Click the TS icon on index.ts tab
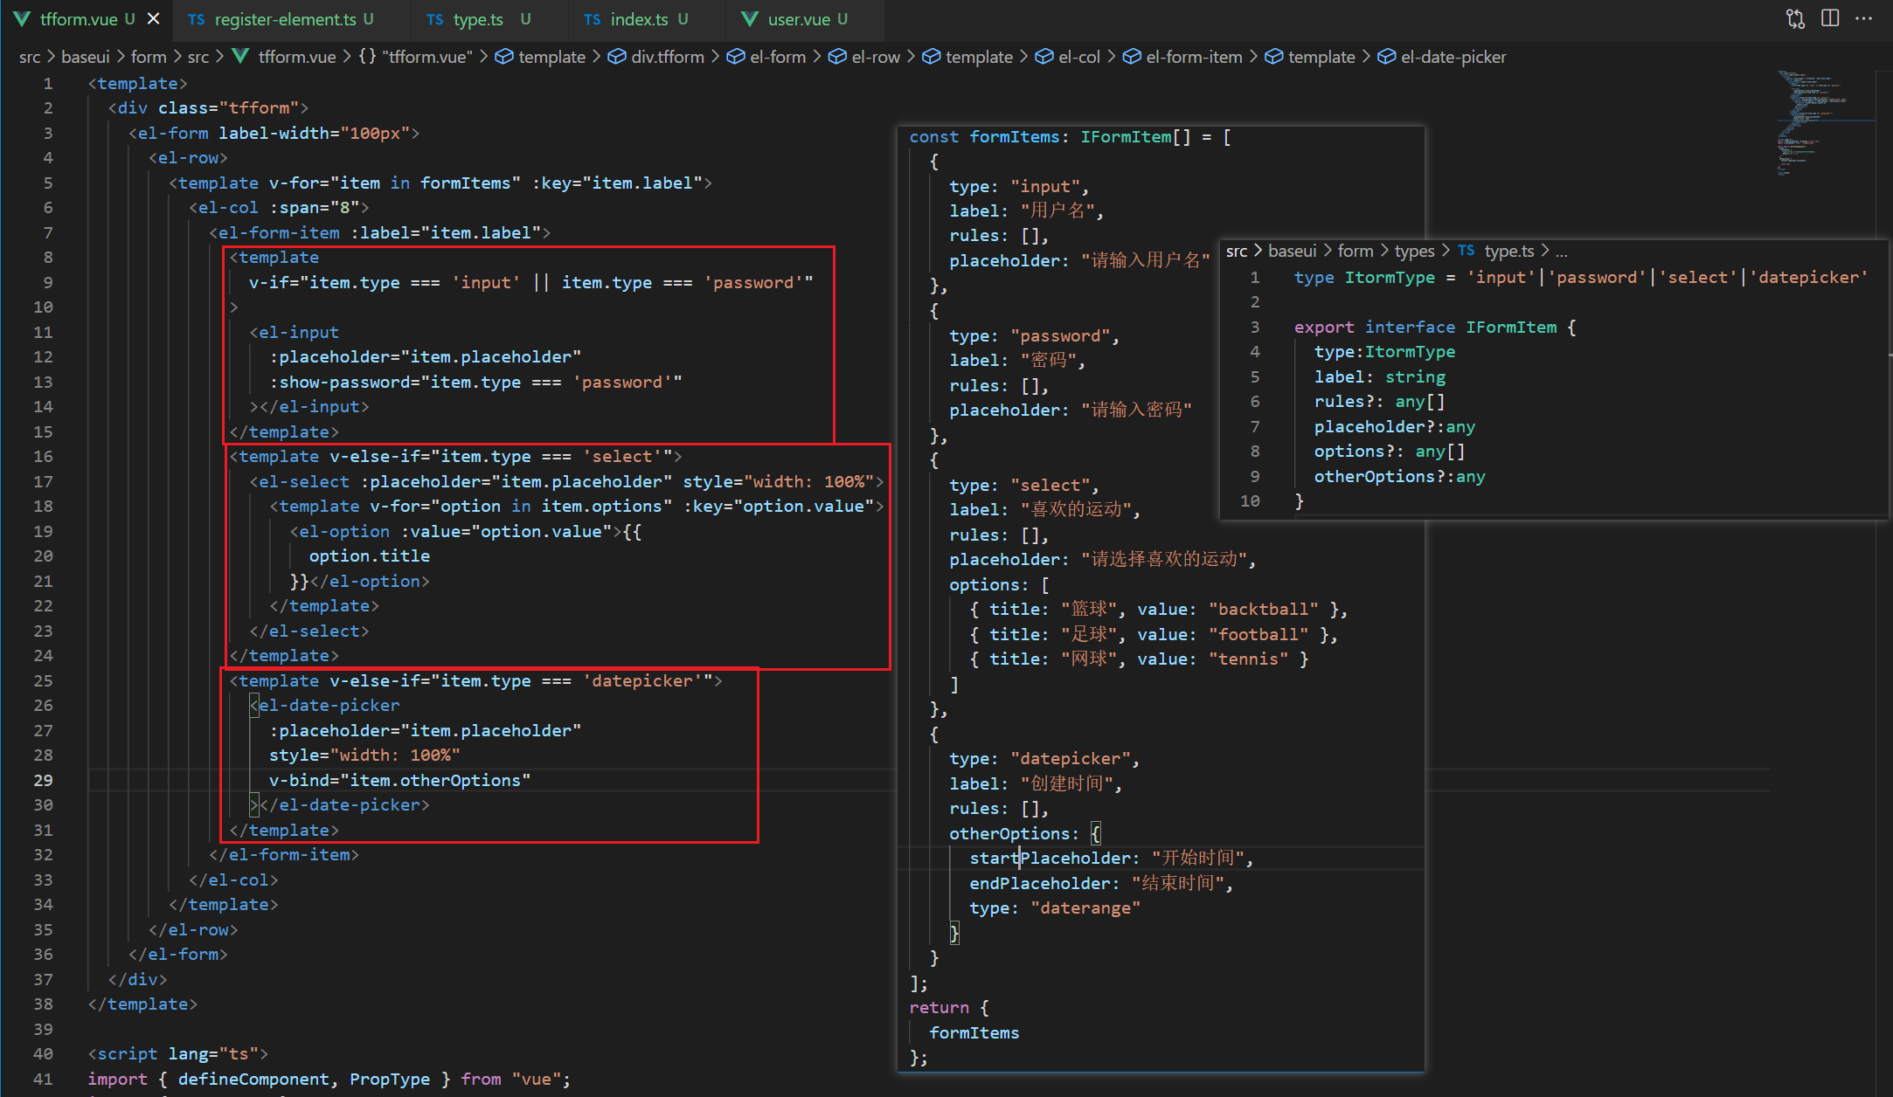The width and height of the screenshot is (1893, 1097). click(592, 19)
